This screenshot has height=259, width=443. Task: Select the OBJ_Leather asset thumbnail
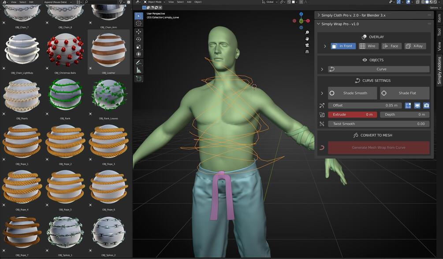coord(109,52)
